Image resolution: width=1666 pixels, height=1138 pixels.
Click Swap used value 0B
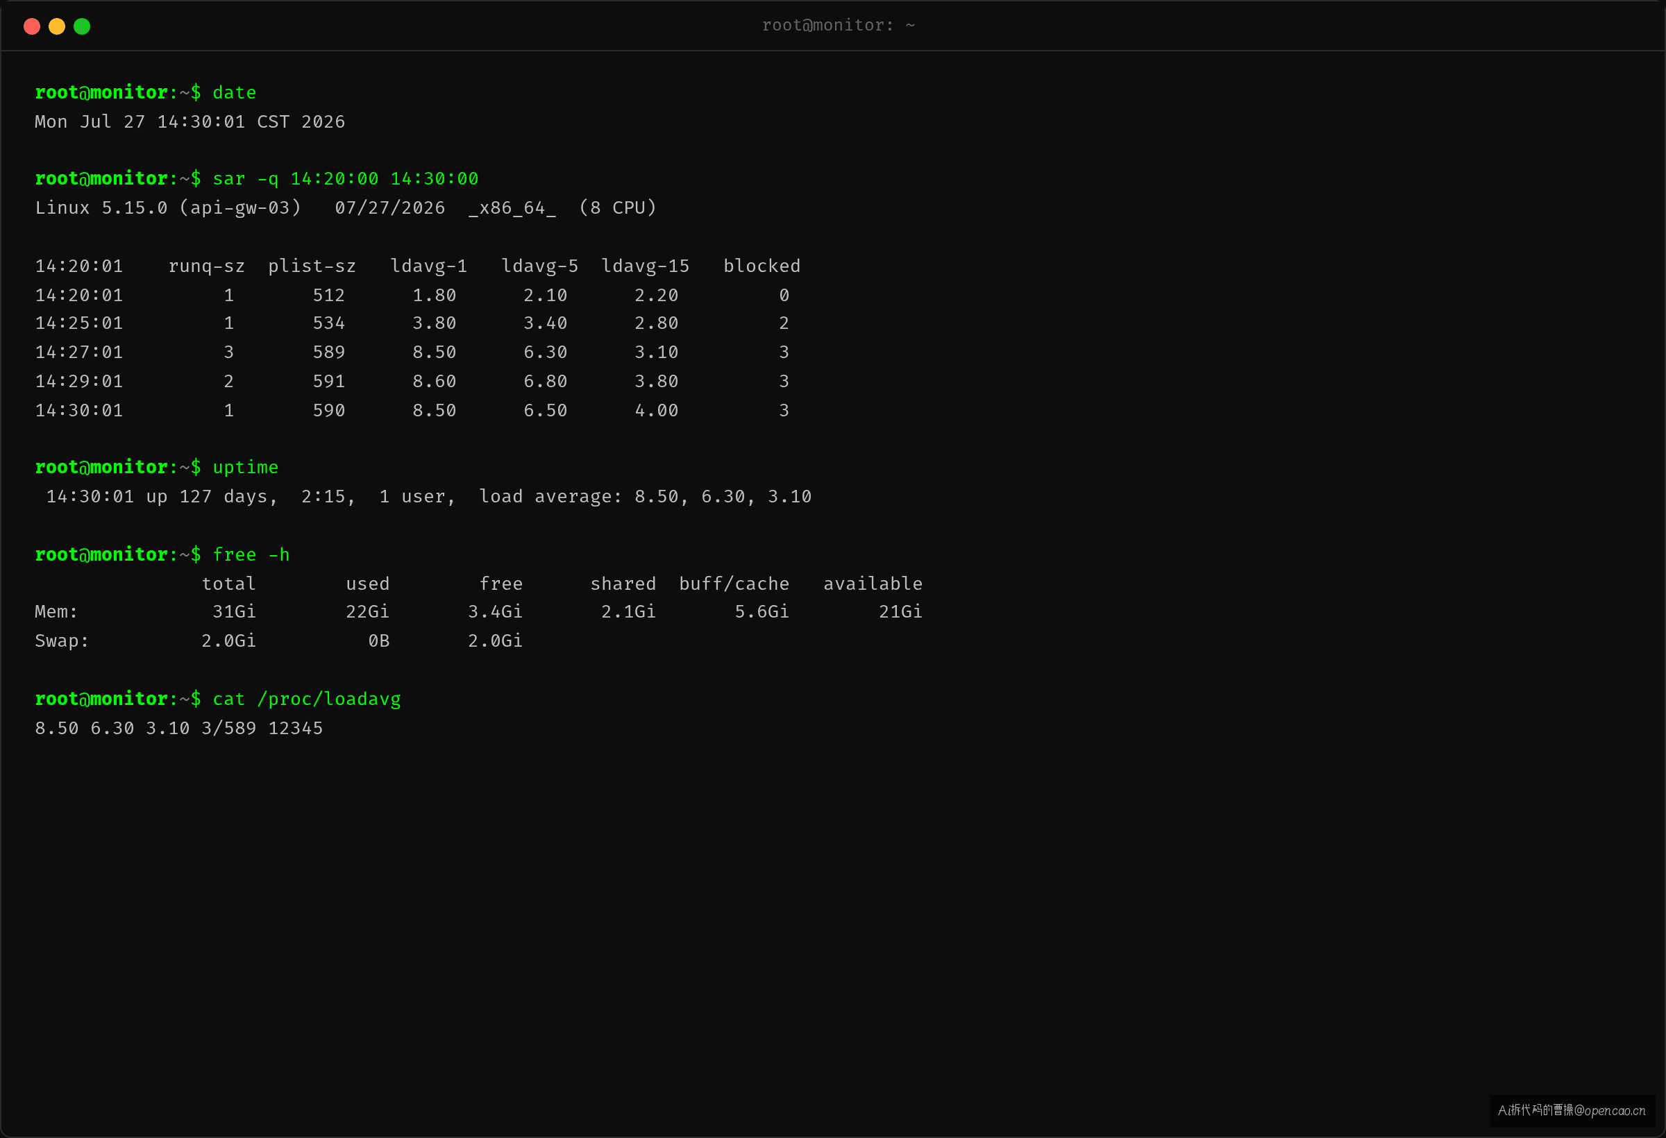[378, 640]
